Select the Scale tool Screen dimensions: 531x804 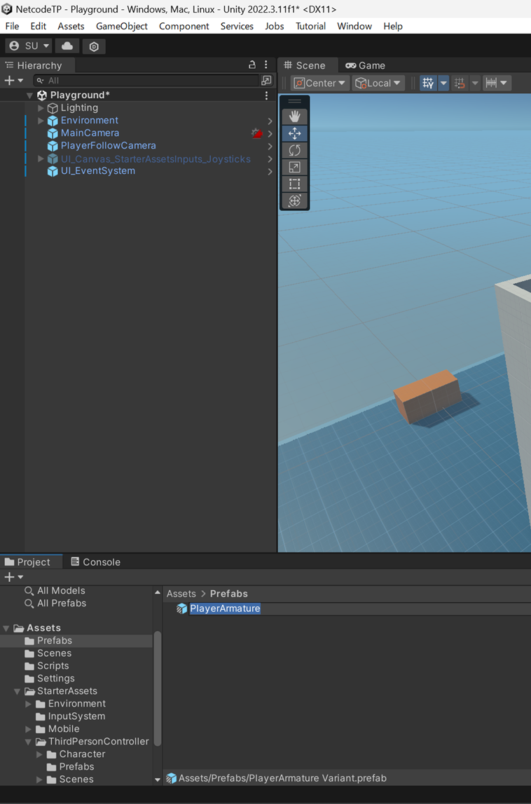pyautogui.click(x=294, y=167)
